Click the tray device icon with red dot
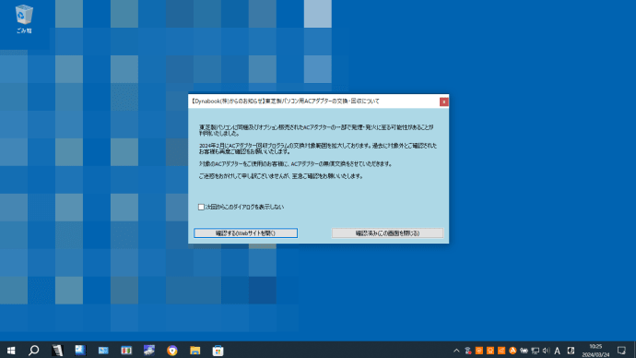This screenshot has width=636, height=358. (x=467, y=351)
